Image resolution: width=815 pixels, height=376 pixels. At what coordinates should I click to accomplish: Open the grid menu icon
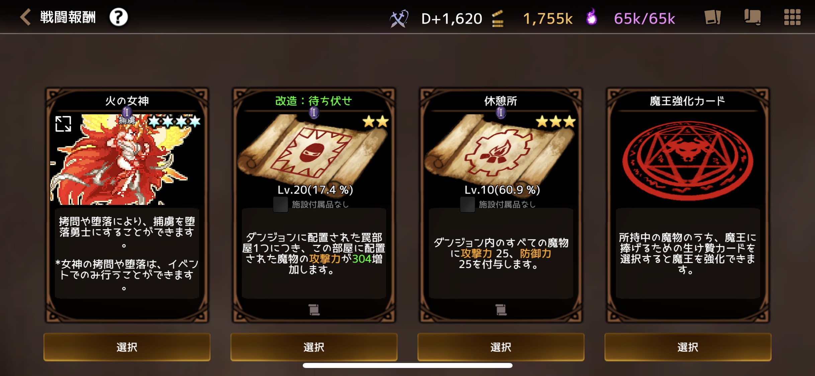[792, 17]
